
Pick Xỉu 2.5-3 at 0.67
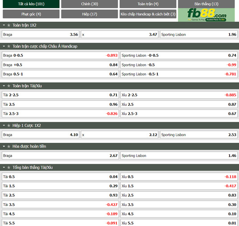(179, 113)
